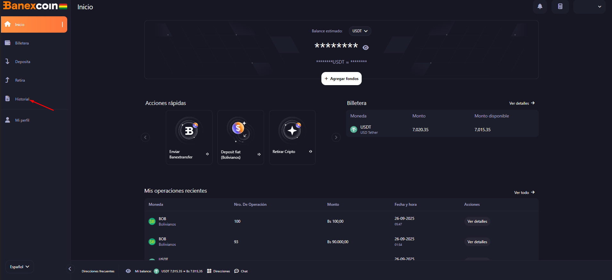Toggle Mi balance visibility in bottom bar

tap(128, 271)
